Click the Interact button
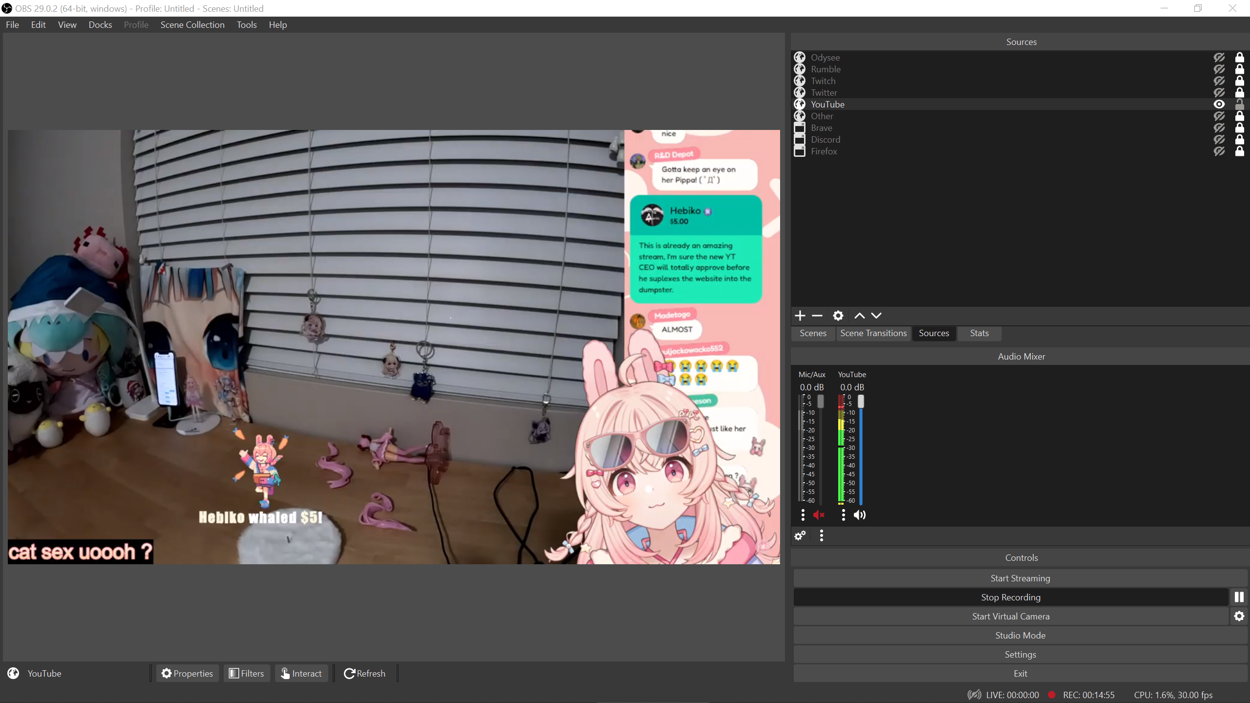This screenshot has height=703, width=1250. tap(301, 673)
